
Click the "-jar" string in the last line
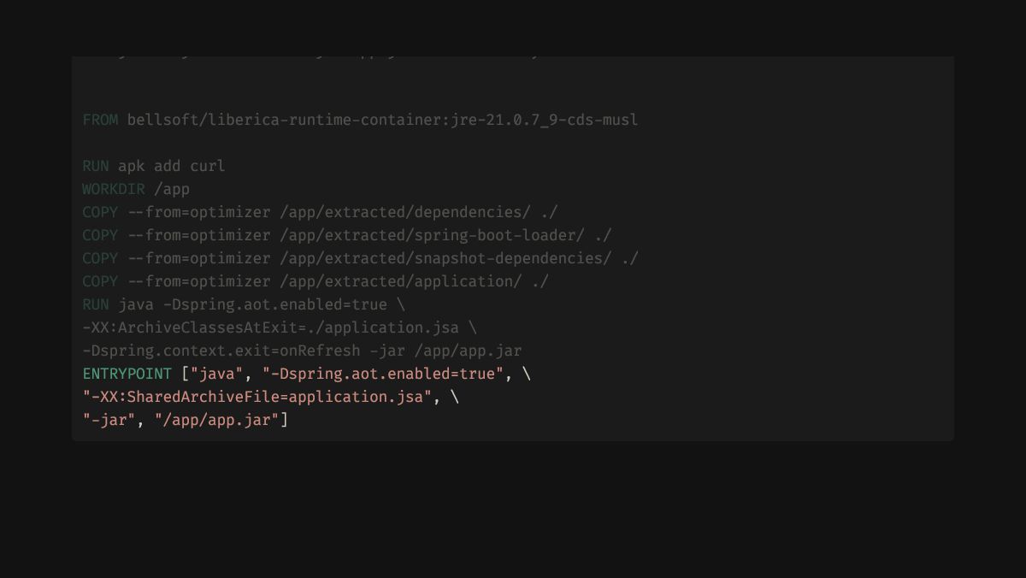click(109, 420)
